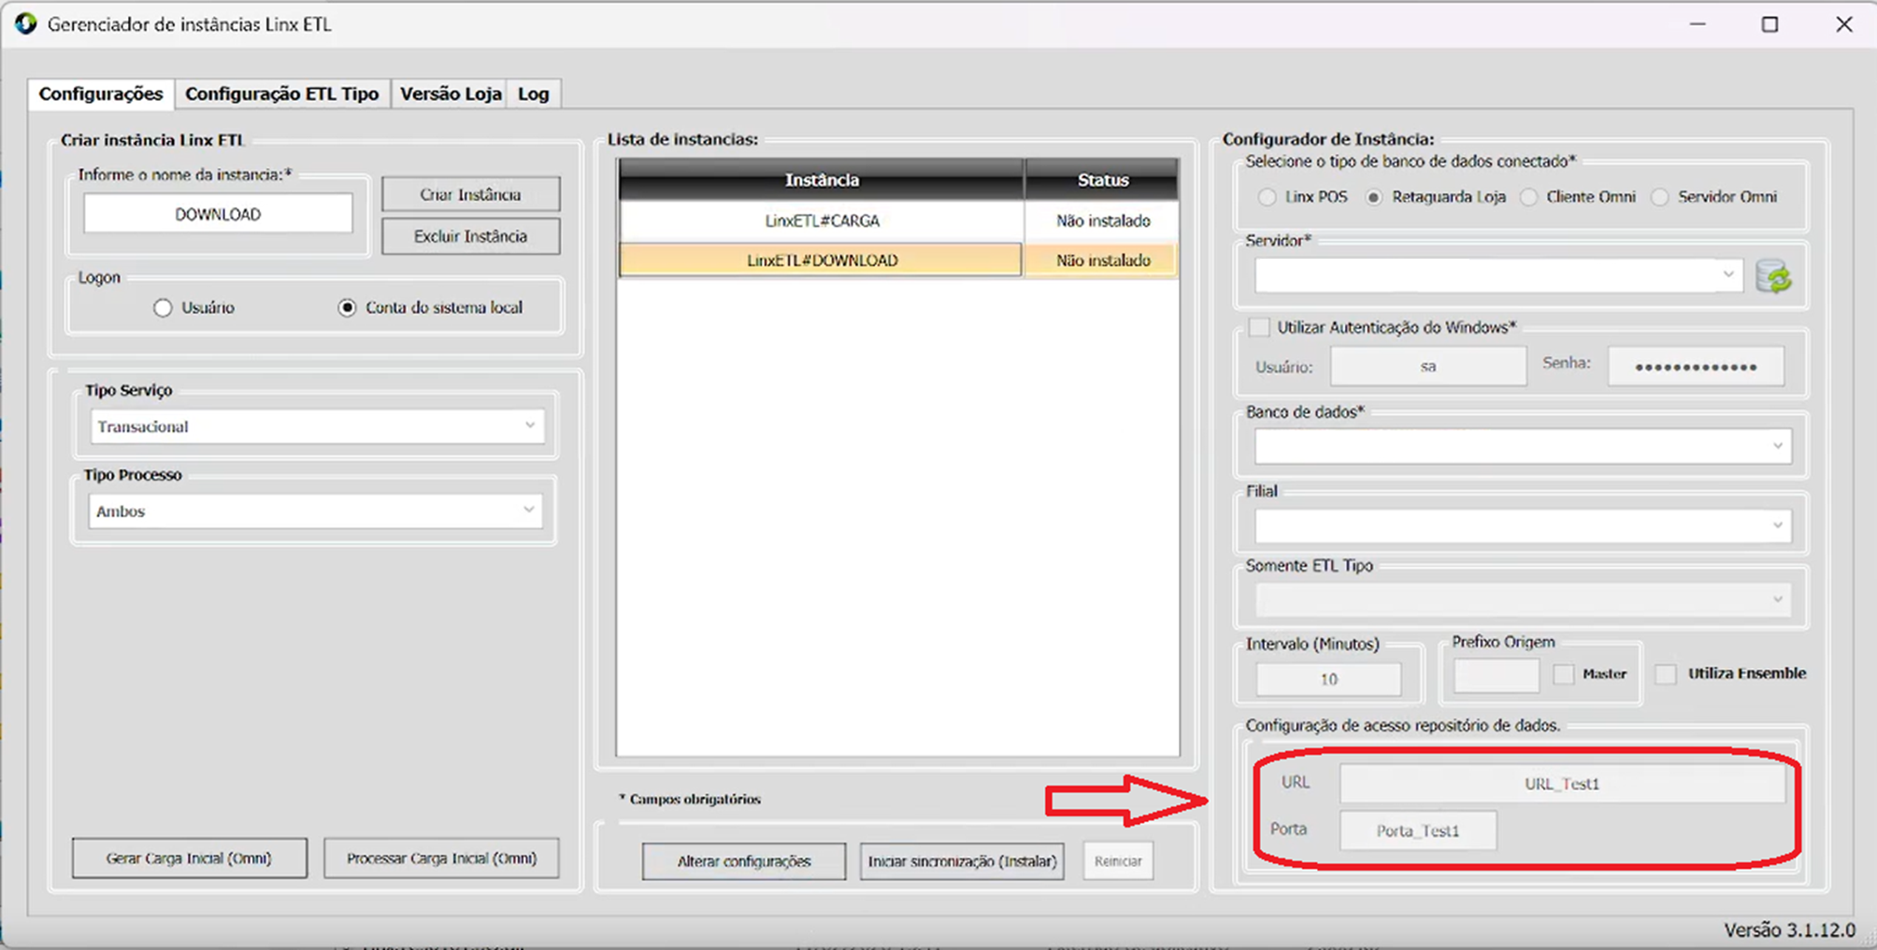The image size is (1877, 950).
Task: Click the refresh server list database icon
Action: [x=1773, y=276]
